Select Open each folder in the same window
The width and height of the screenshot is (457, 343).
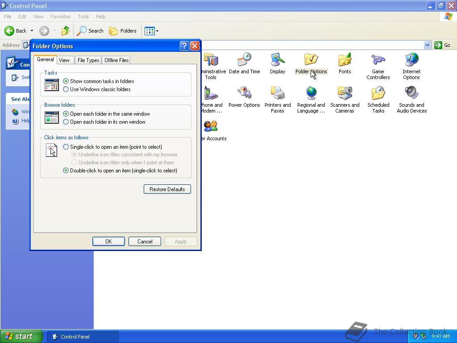coord(106,114)
